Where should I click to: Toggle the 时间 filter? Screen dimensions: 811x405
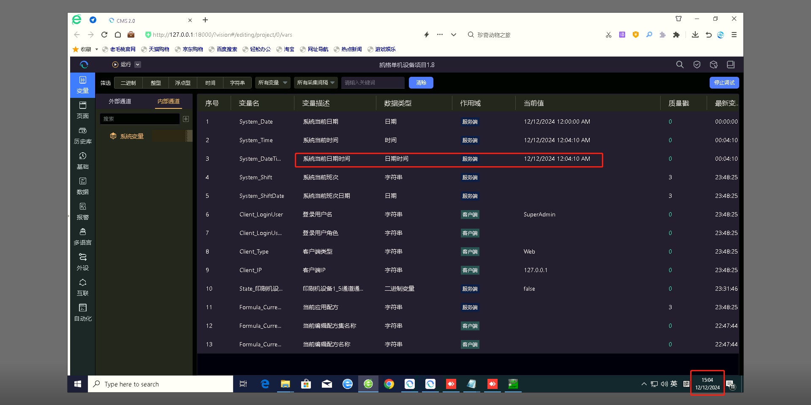pyautogui.click(x=210, y=83)
